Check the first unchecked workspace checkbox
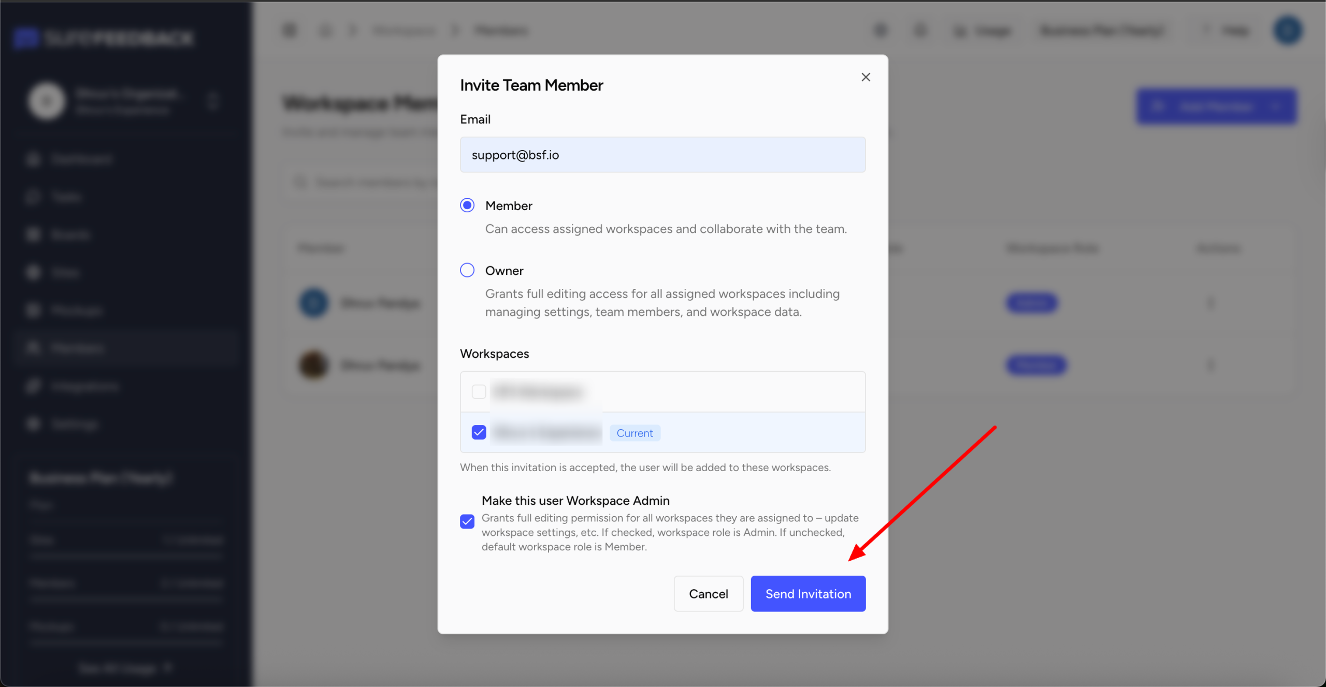1326x687 pixels. 479,392
